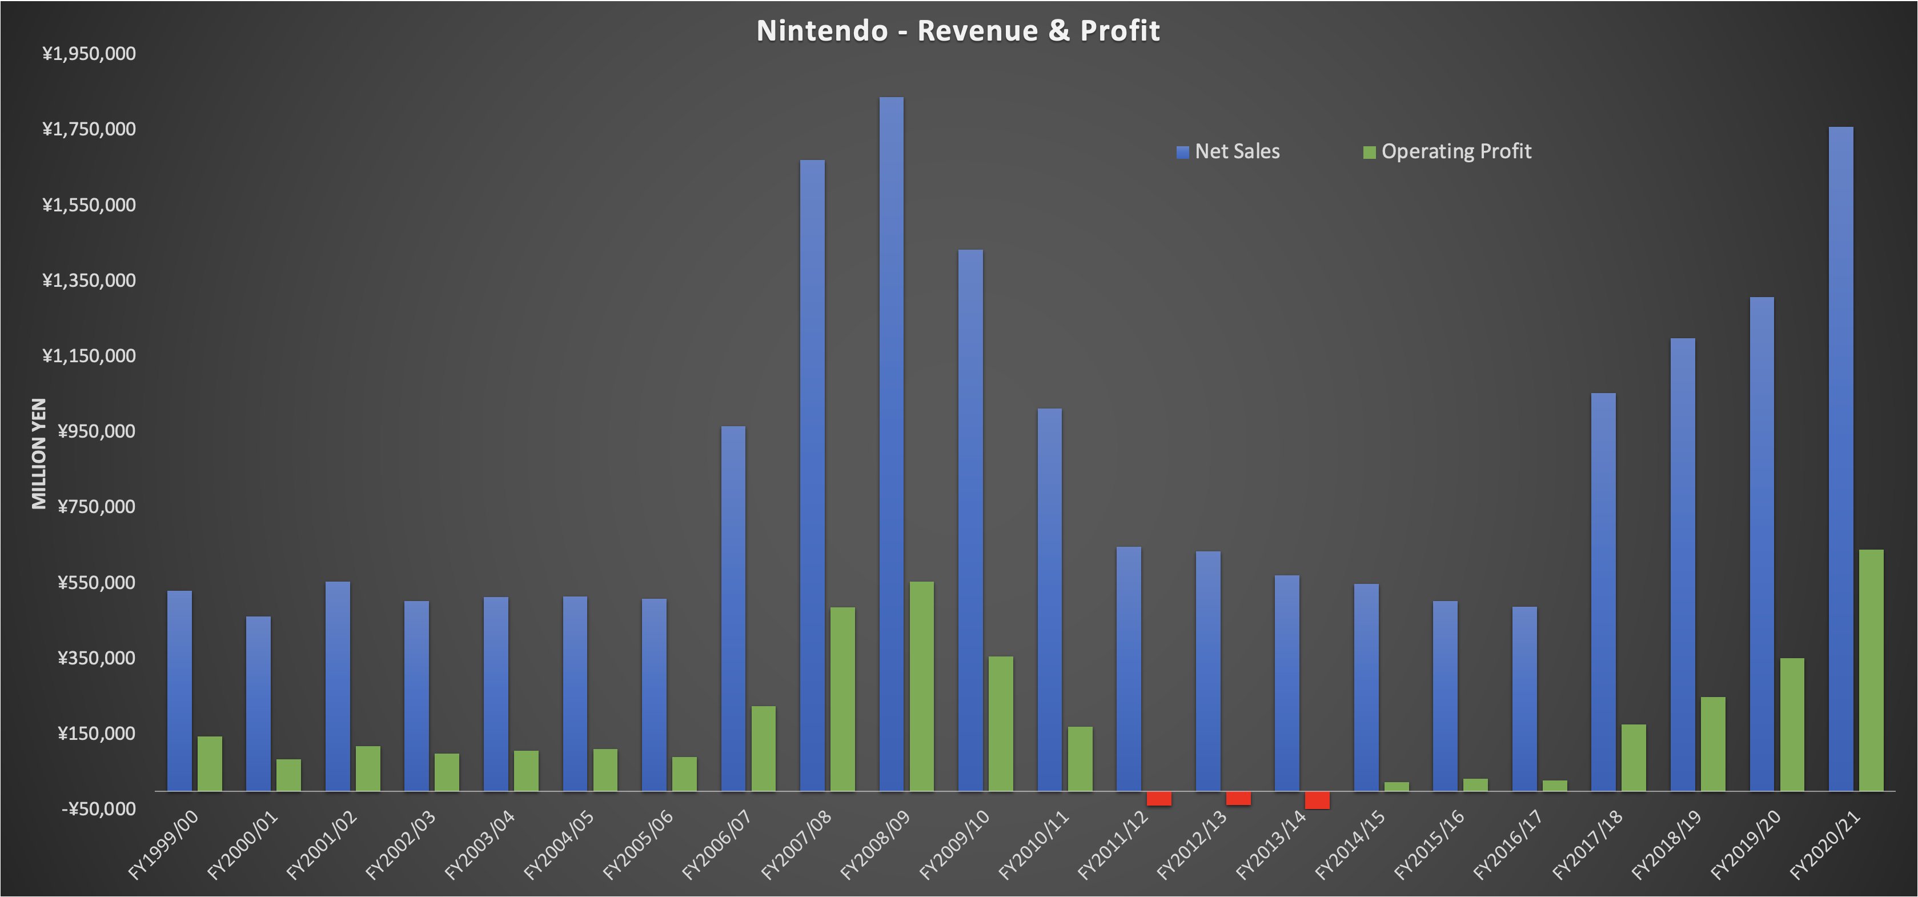Click the blue Net Sales bar for FY2010/11
The width and height of the screenshot is (1918, 897).
tap(1050, 600)
